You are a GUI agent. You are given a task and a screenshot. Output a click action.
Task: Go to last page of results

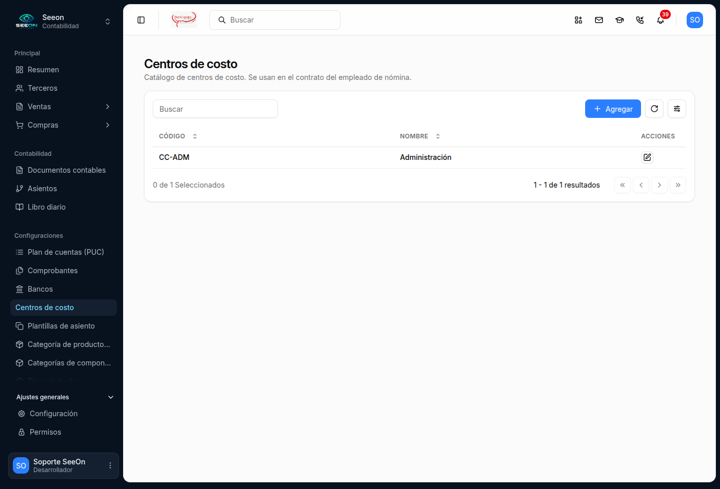coord(678,185)
